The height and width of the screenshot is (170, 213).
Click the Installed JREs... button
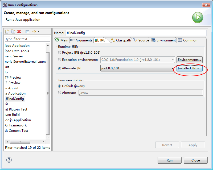pos(189,68)
